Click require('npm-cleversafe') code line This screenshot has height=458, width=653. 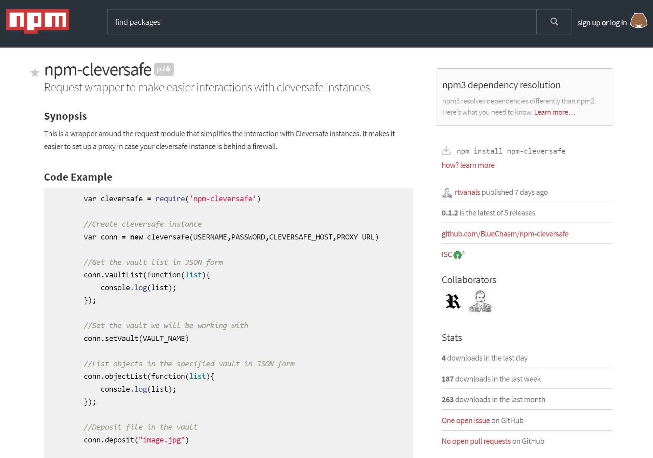(x=172, y=199)
